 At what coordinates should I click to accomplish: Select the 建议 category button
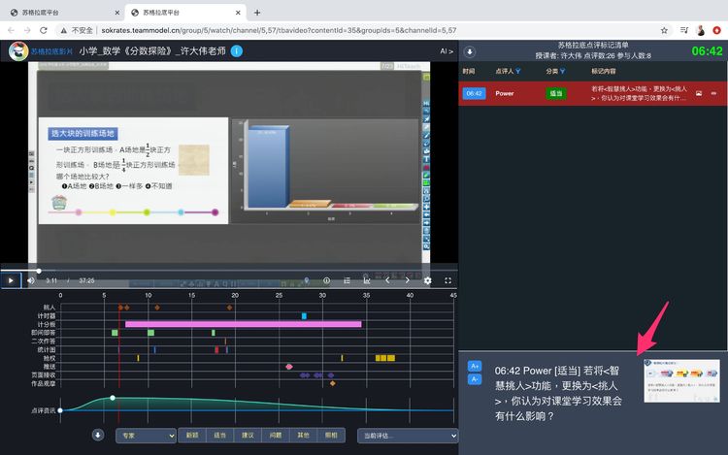pos(248,436)
